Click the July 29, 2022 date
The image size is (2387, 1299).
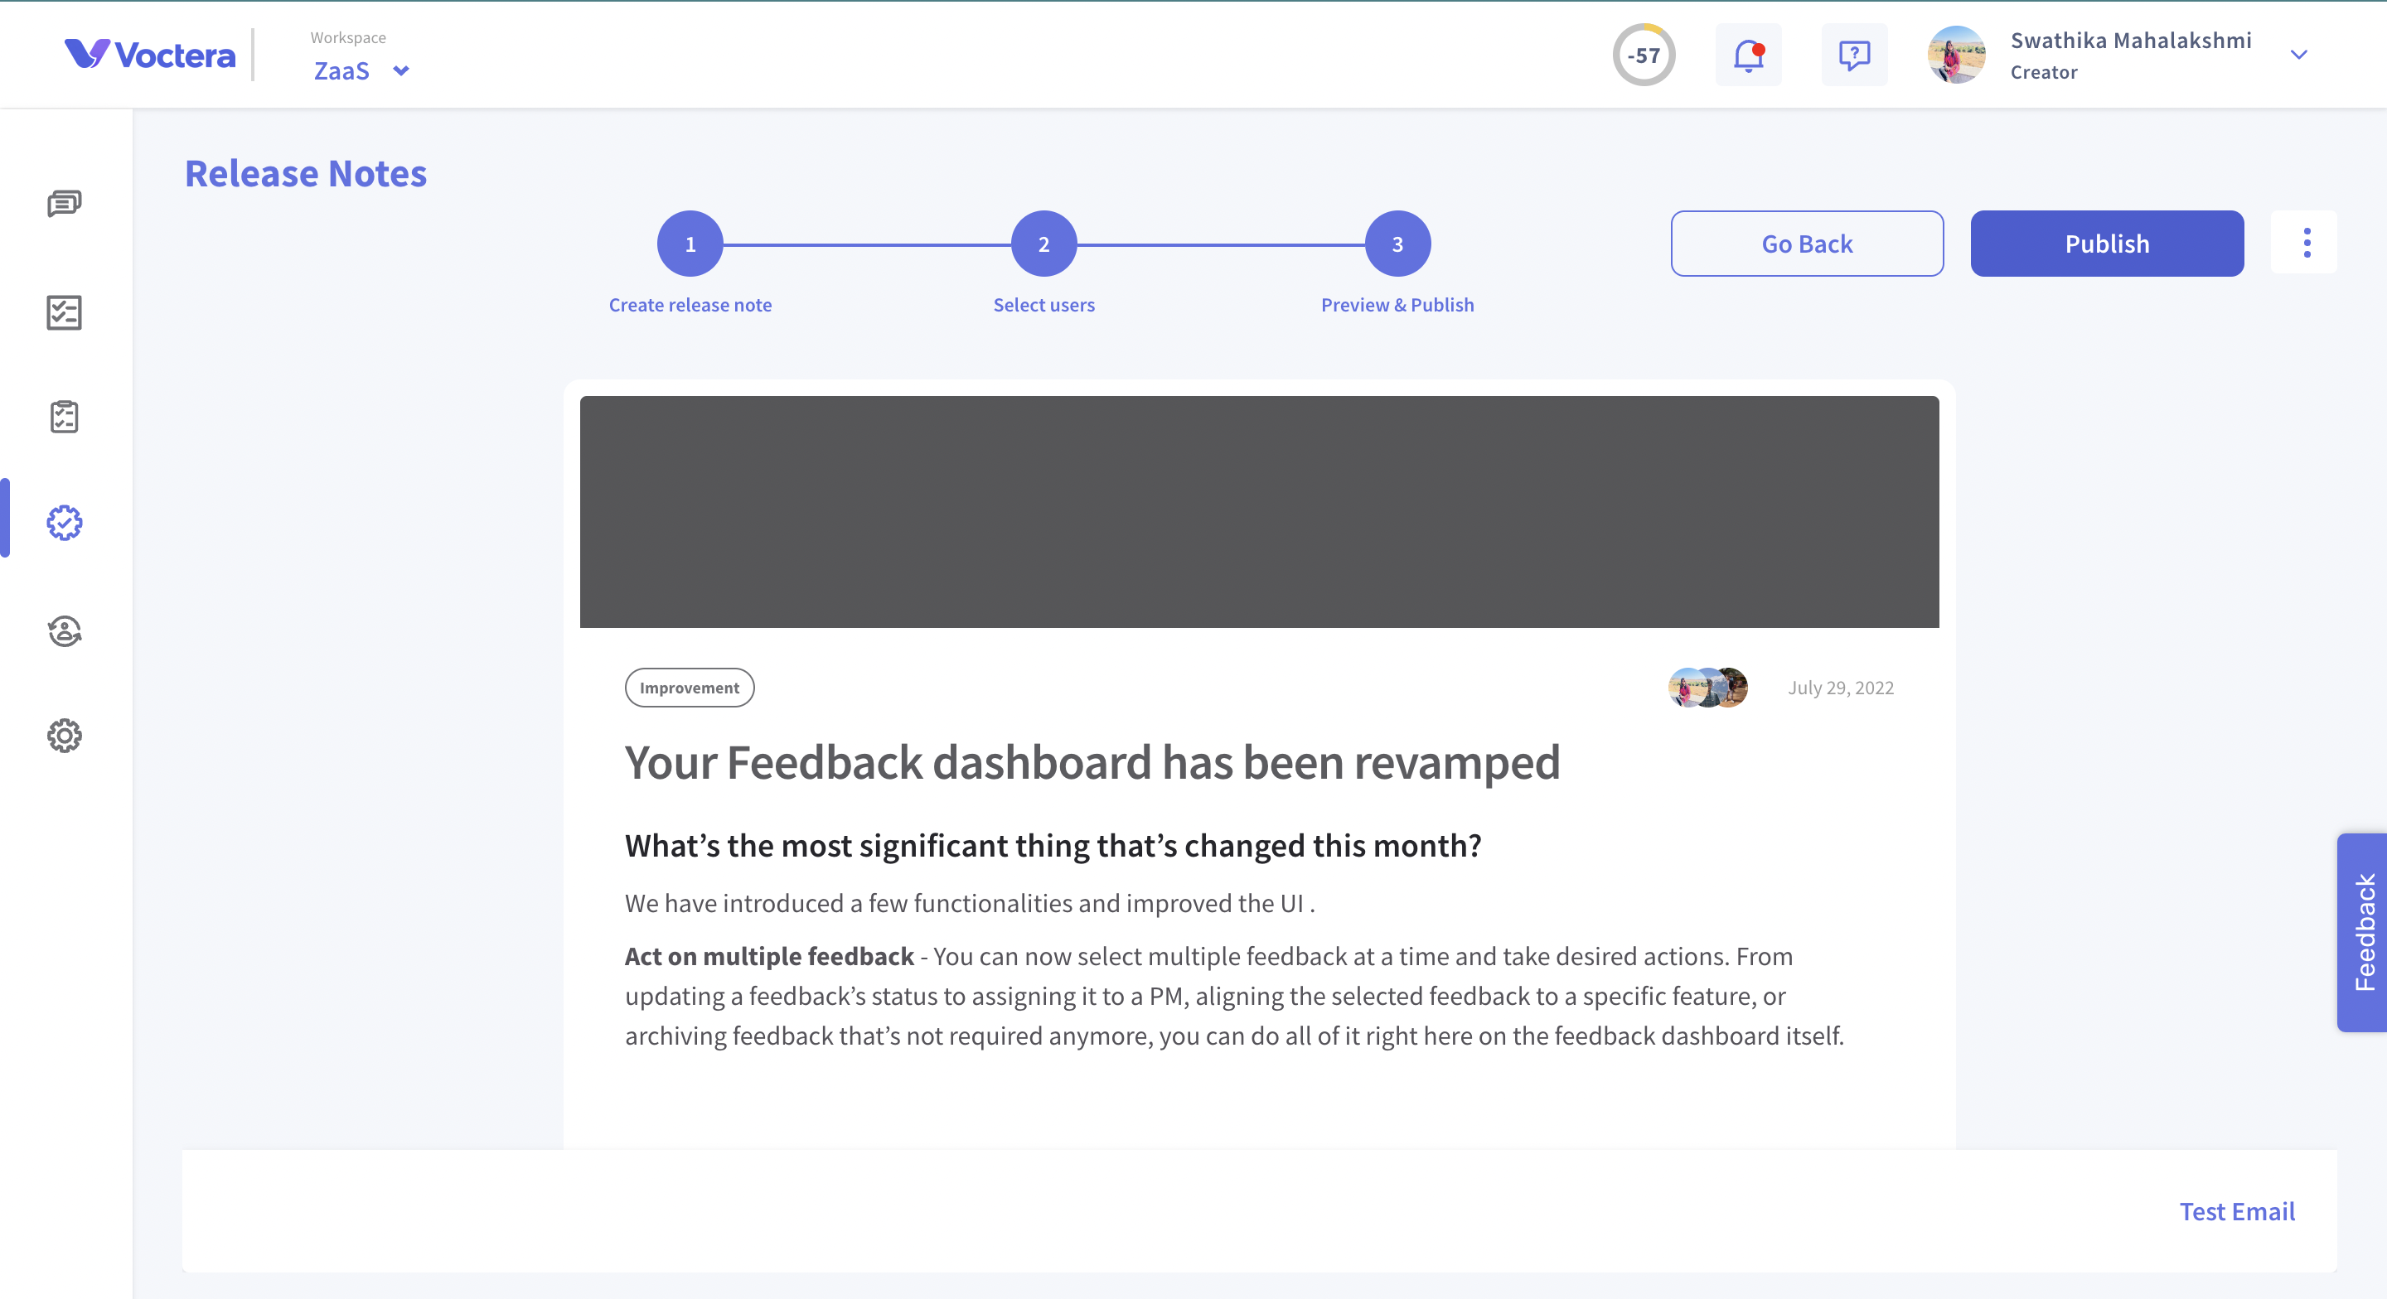(x=1840, y=688)
